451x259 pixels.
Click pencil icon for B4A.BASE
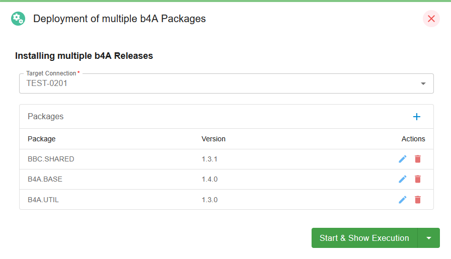click(x=403, y=179)
